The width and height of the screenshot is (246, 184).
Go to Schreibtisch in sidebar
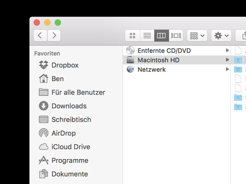(x=71, y=120)
